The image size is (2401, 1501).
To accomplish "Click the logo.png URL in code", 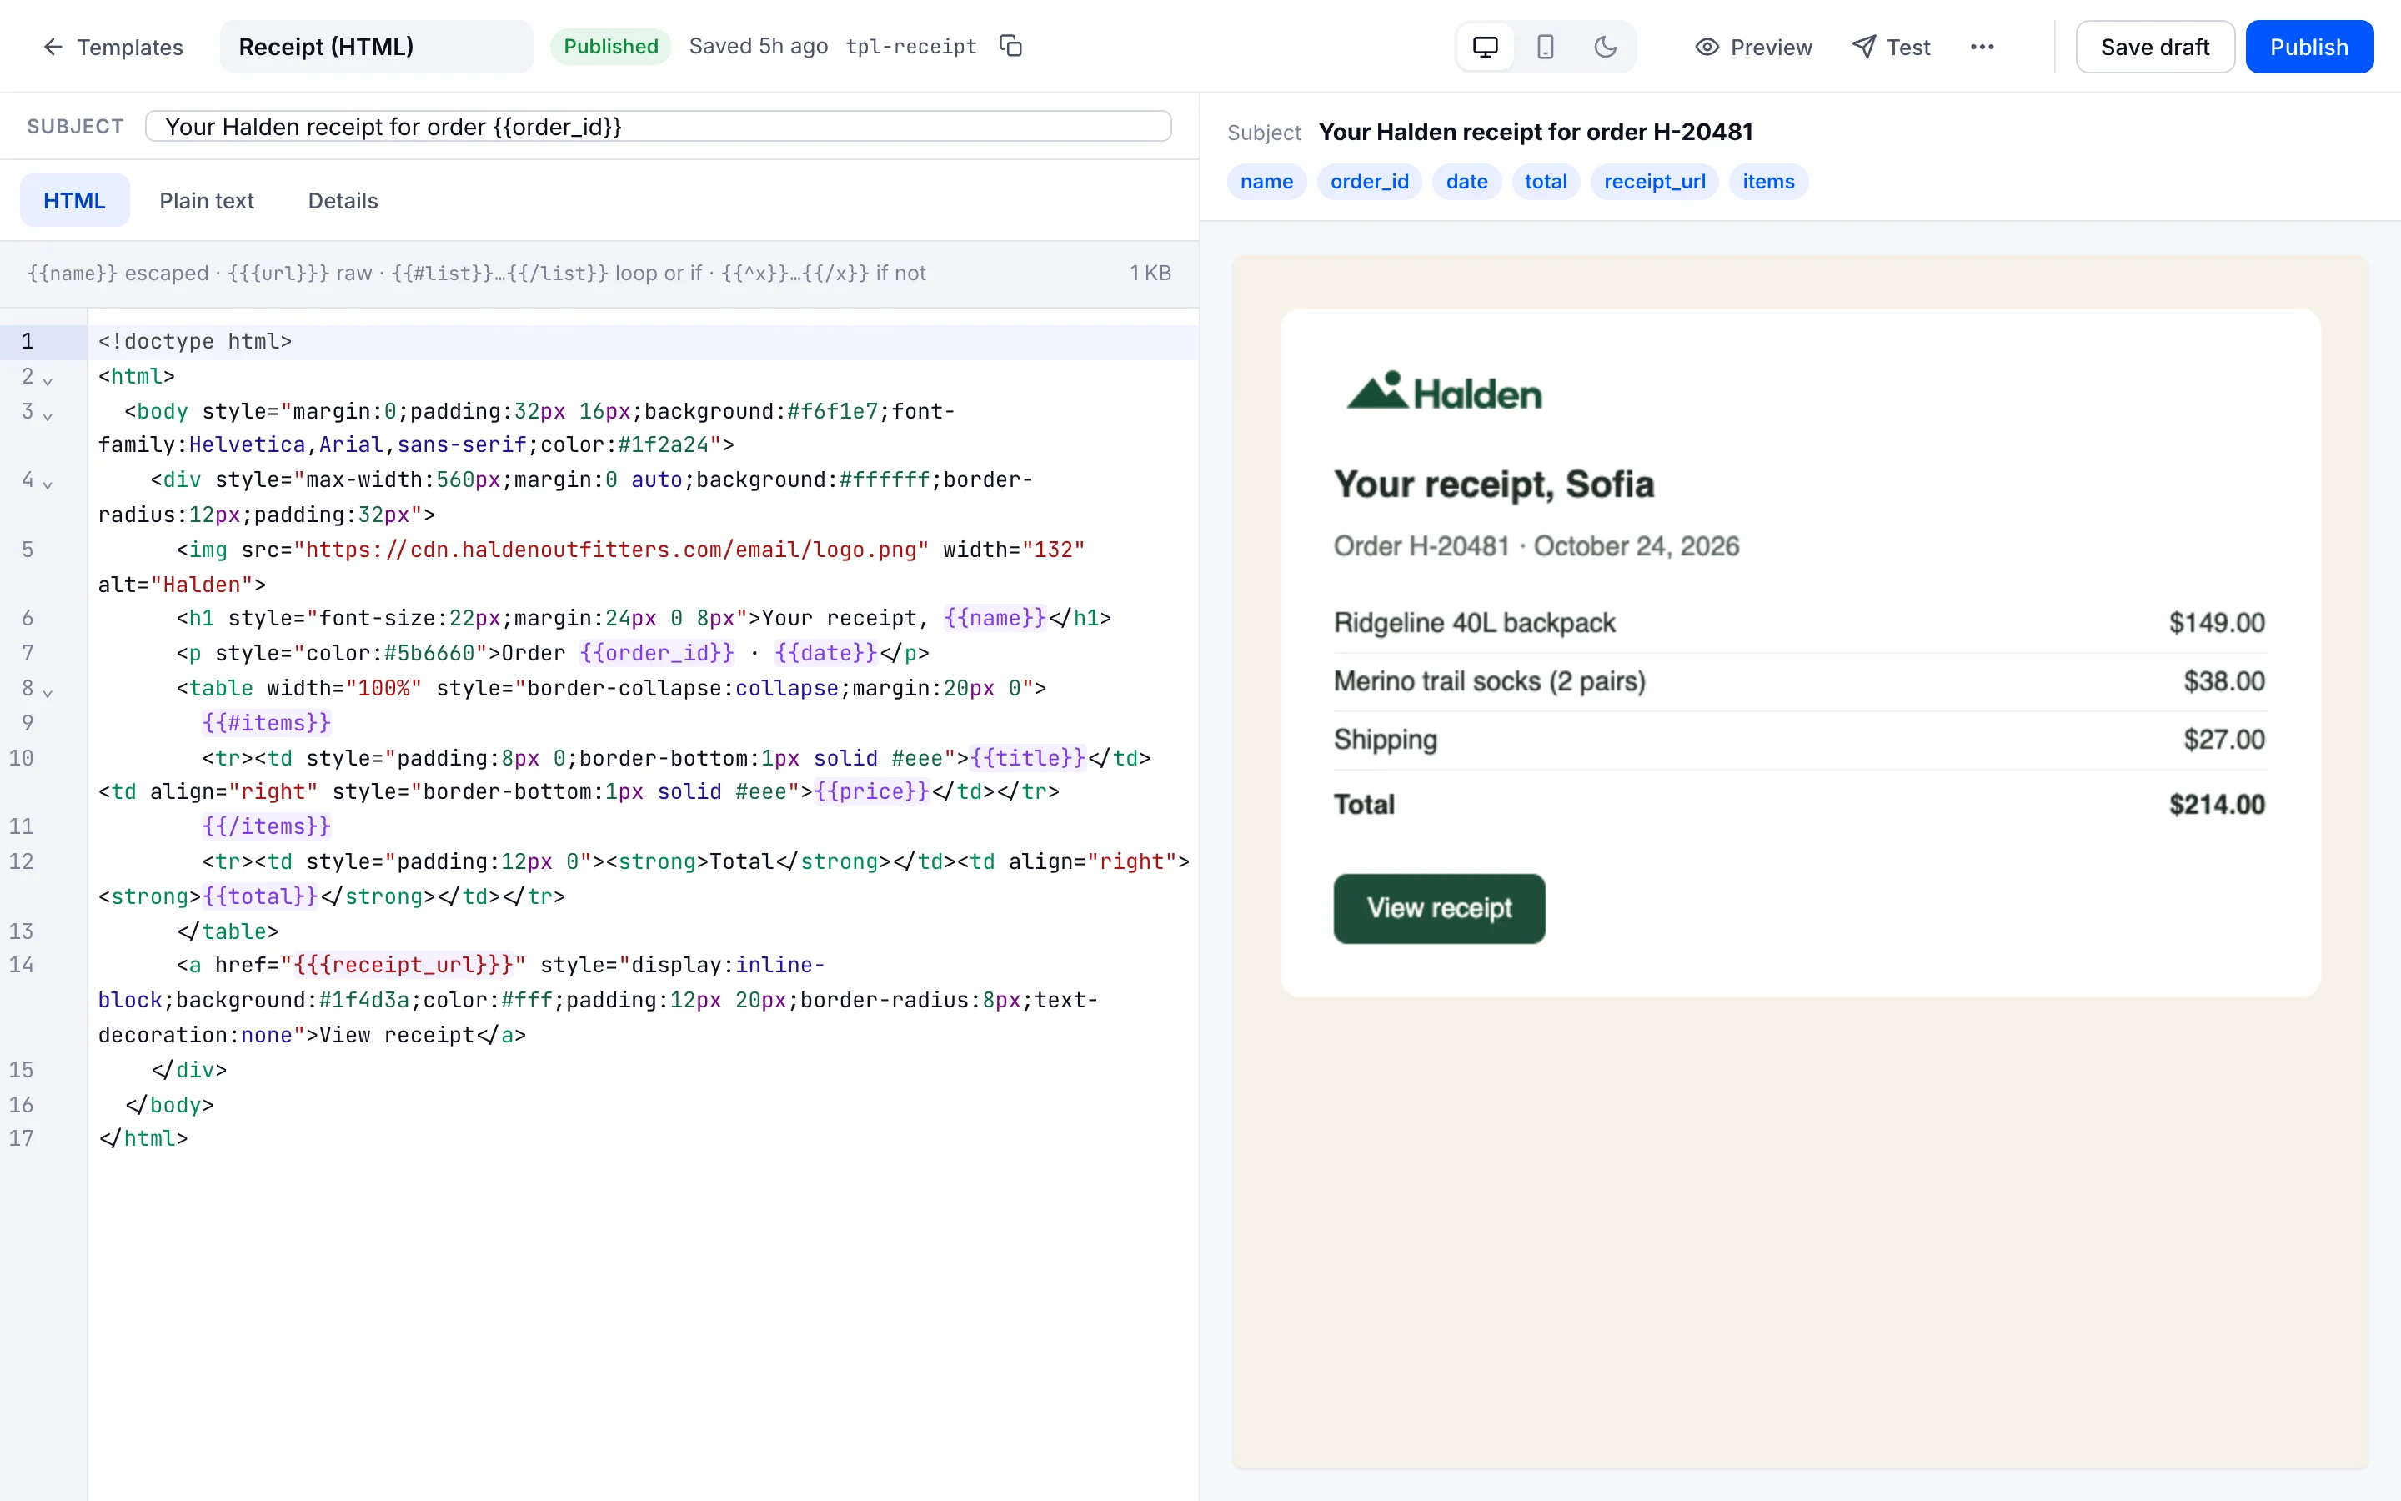I will [x=611, y=550].
